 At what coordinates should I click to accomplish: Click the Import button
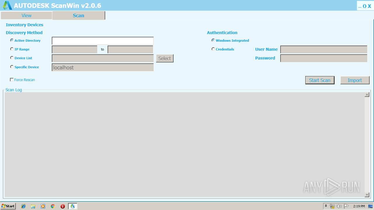click(x=355, y=80)
